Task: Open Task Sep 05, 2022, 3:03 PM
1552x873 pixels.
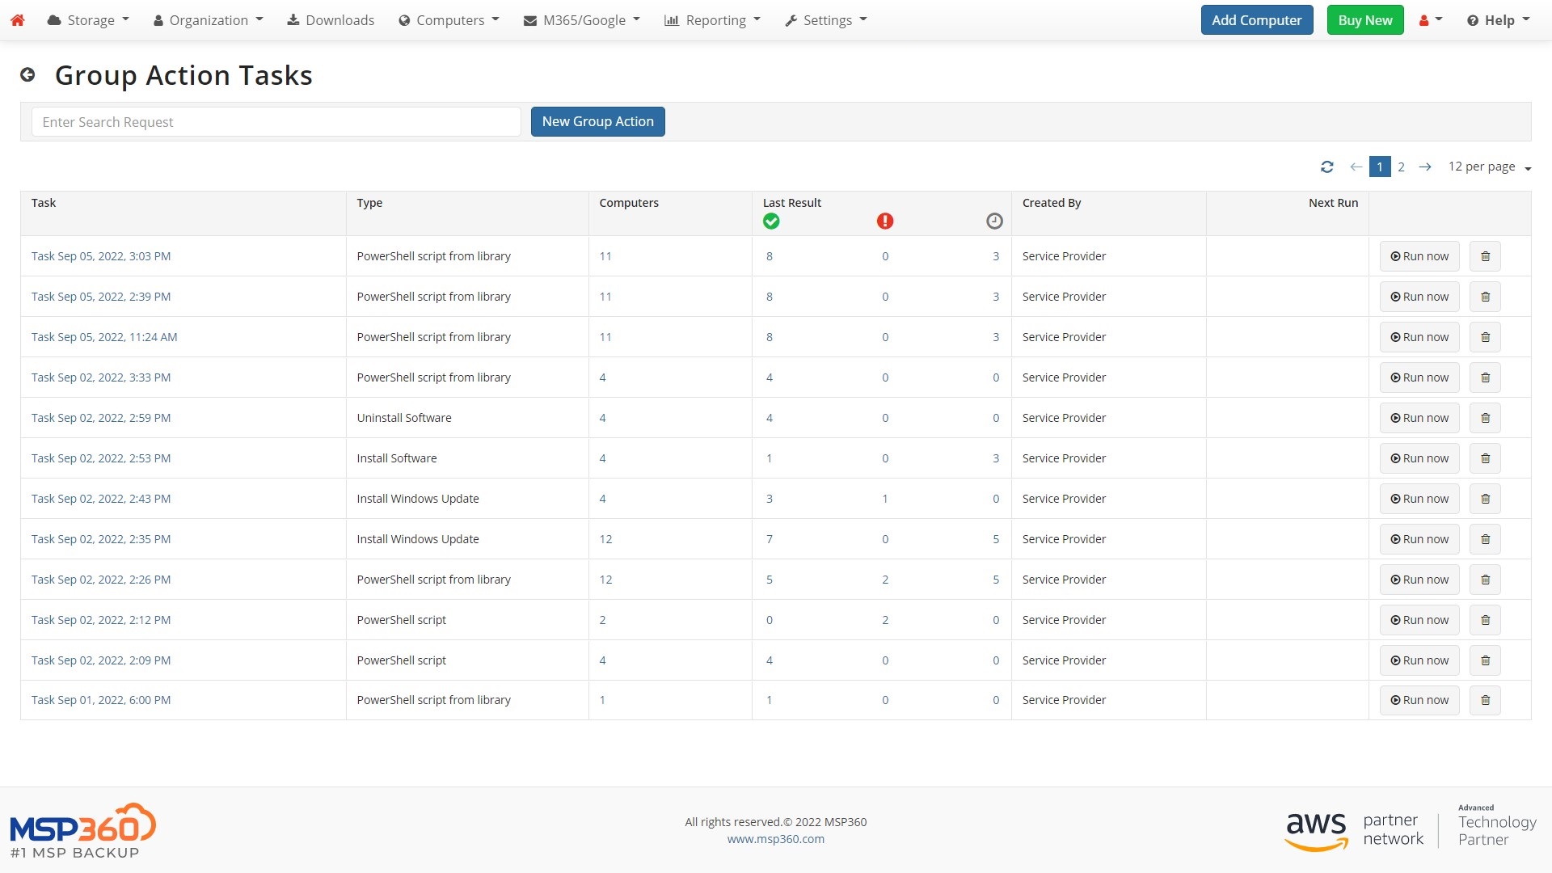Action: (x=101, y=256)
